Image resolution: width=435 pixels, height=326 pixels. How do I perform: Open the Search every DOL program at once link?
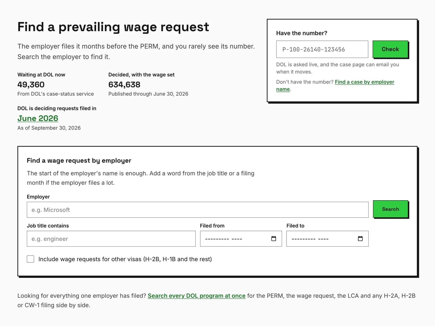(x=197, y=296)
